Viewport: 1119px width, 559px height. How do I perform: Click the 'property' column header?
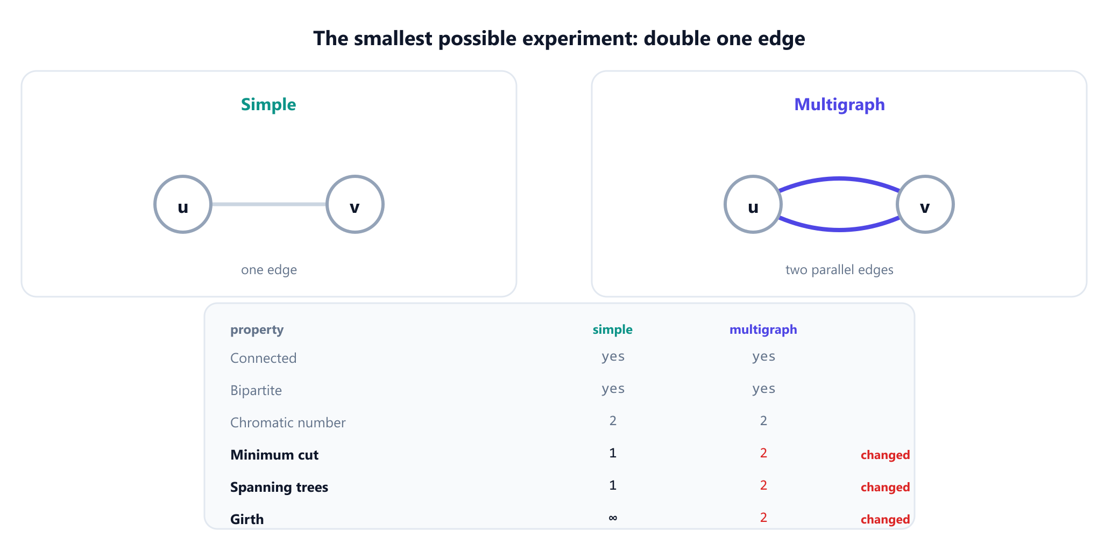point(257,329)
